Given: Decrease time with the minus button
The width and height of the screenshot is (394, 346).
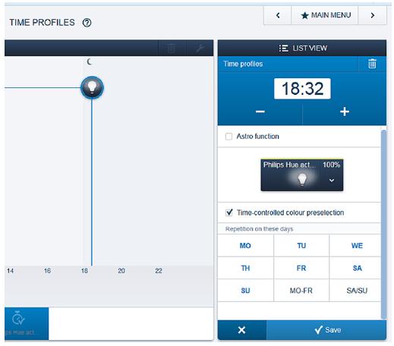Looking at the screenshot, I should point(260,112).
